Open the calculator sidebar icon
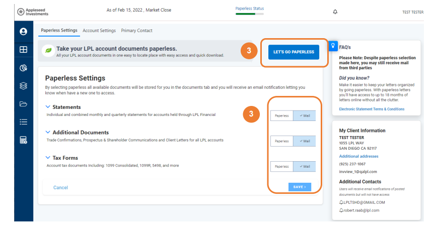Screen dimensions: 436x239 tap(23, 140)
